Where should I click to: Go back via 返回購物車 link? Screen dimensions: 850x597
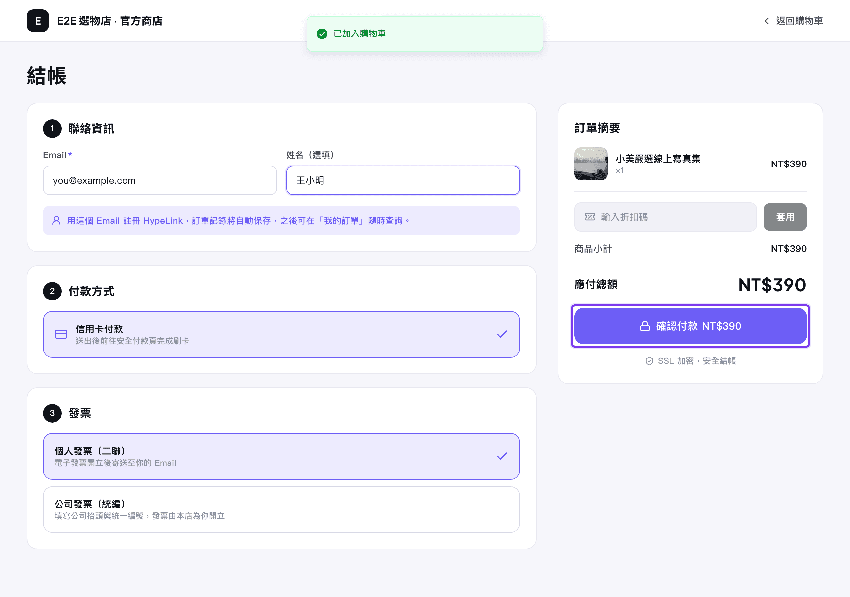(x=793, y=21)
